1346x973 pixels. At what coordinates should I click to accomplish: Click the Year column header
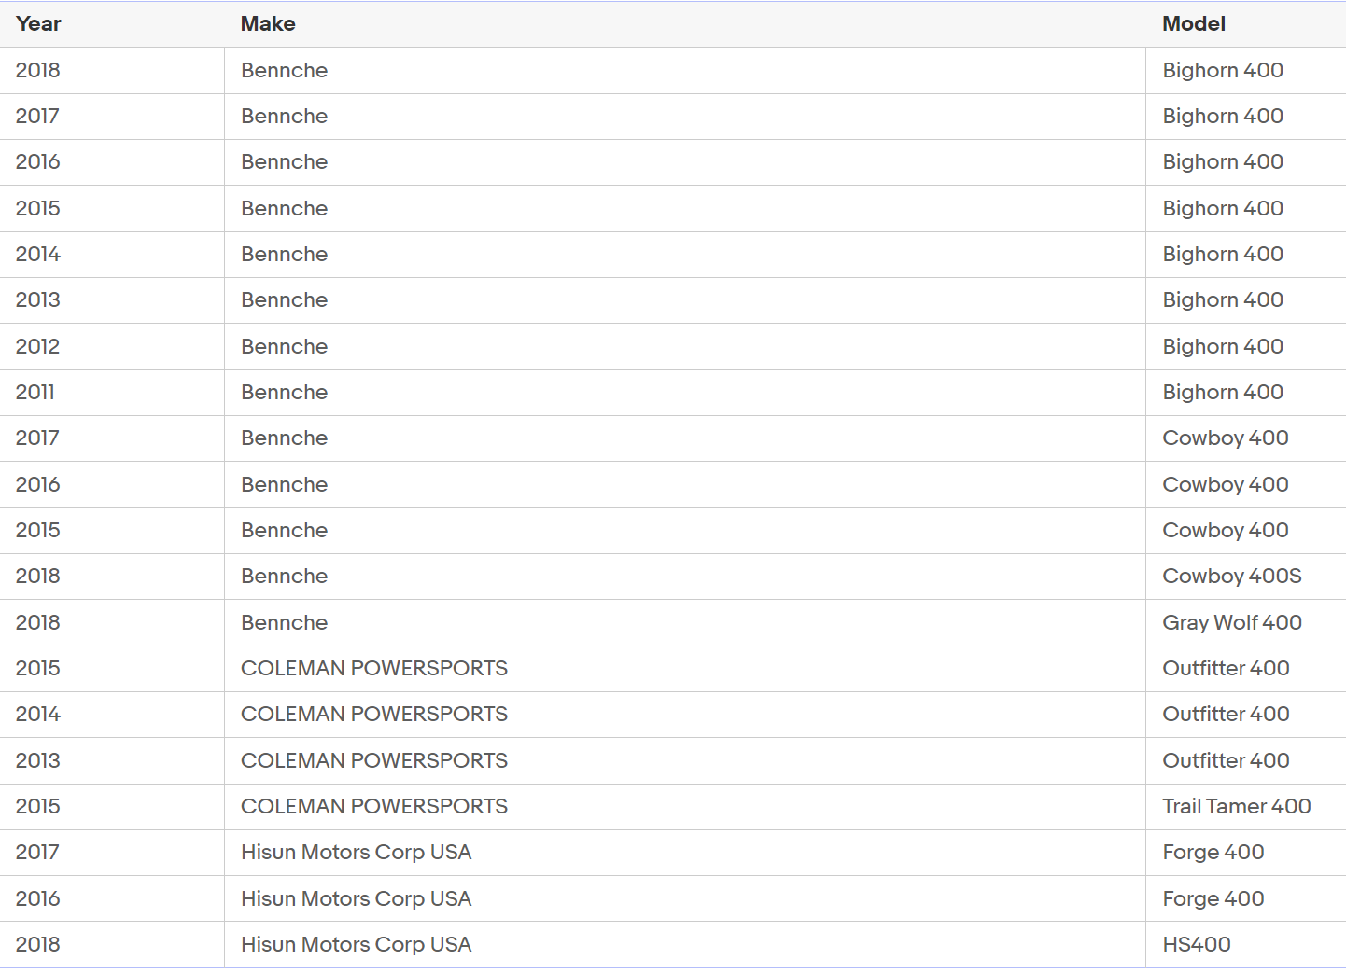38,24
